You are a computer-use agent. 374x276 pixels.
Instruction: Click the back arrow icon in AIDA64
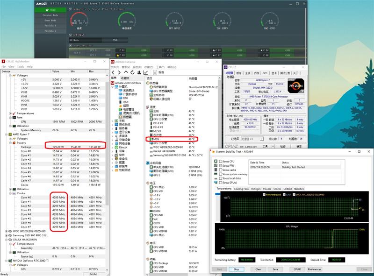(113, 72)
